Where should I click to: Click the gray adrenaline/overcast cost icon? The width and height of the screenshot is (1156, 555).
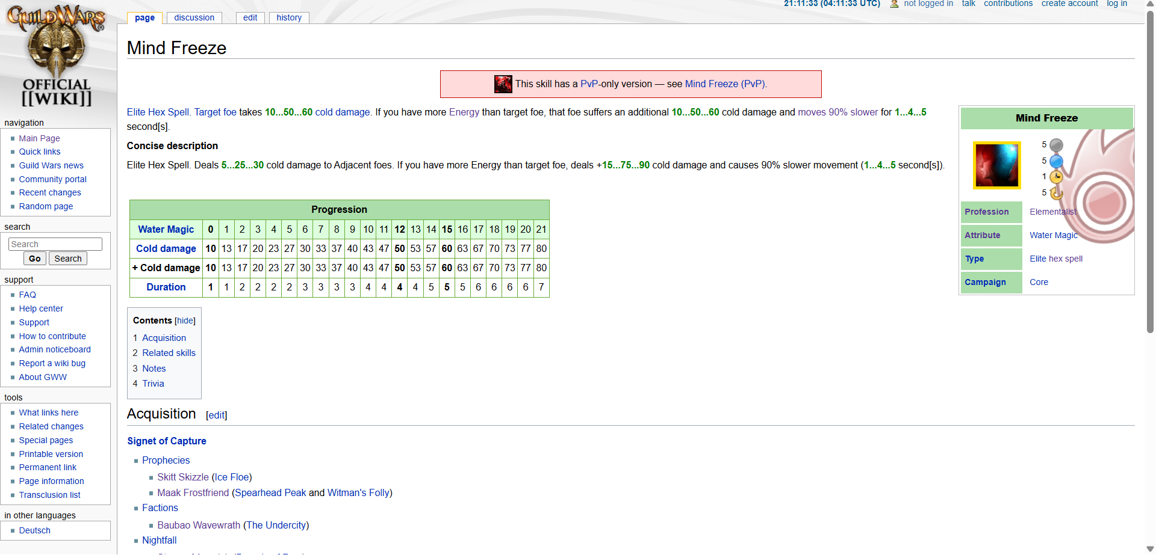click(x=1056, y=146)
